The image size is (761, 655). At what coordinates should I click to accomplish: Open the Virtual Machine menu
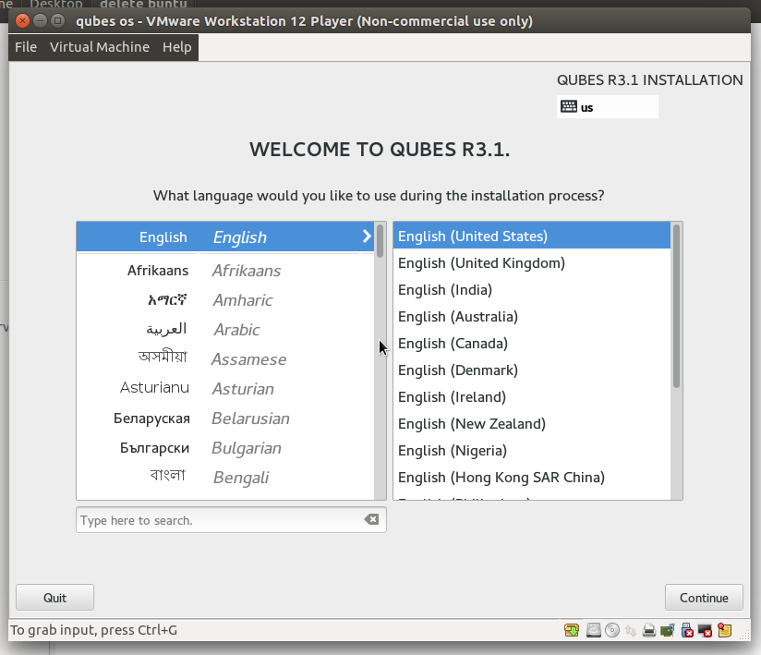tap(100, 47)
